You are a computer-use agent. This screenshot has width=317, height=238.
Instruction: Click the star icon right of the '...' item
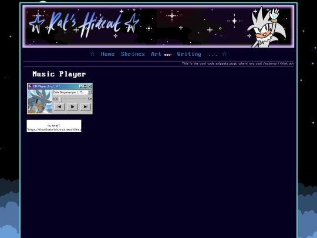click(x=224, y=53)
